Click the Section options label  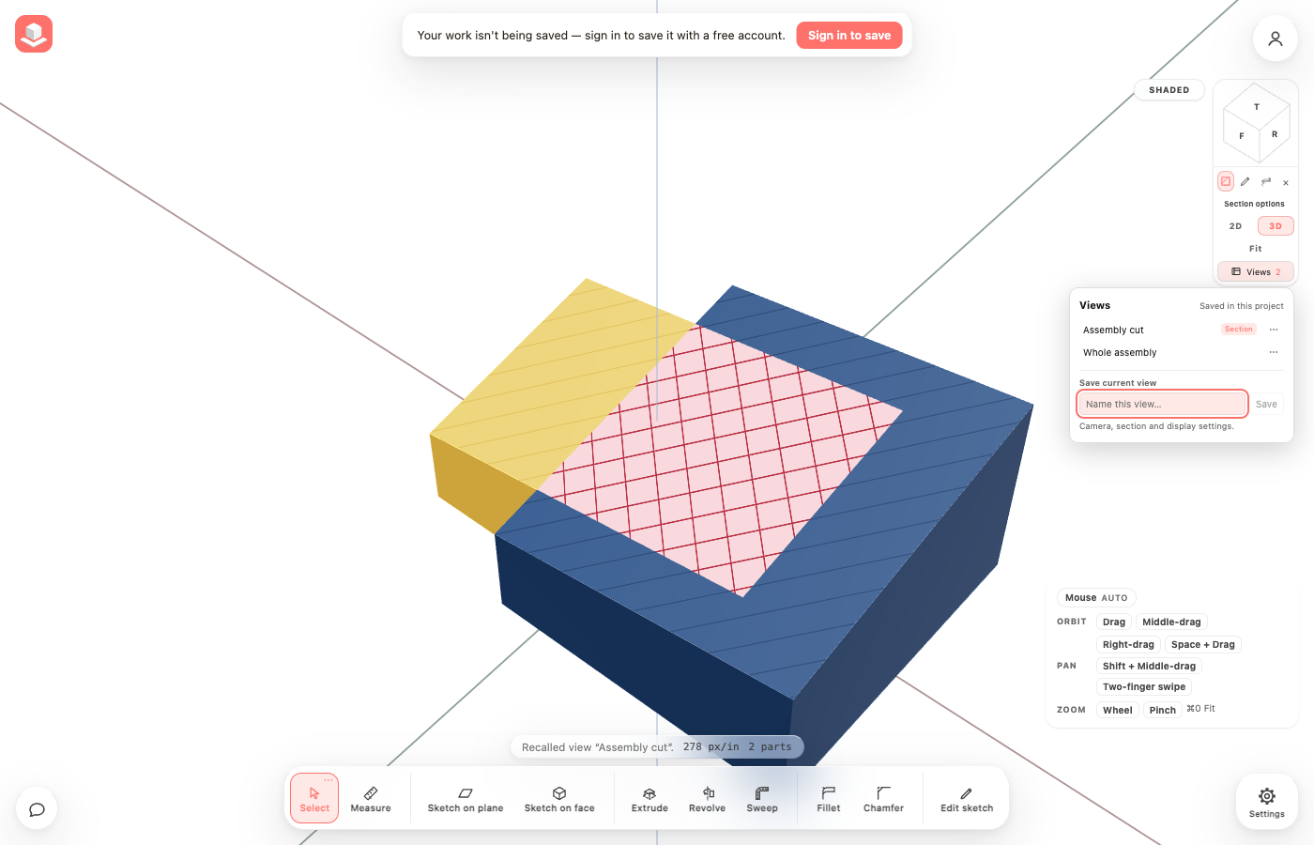tap(1254, 204)
